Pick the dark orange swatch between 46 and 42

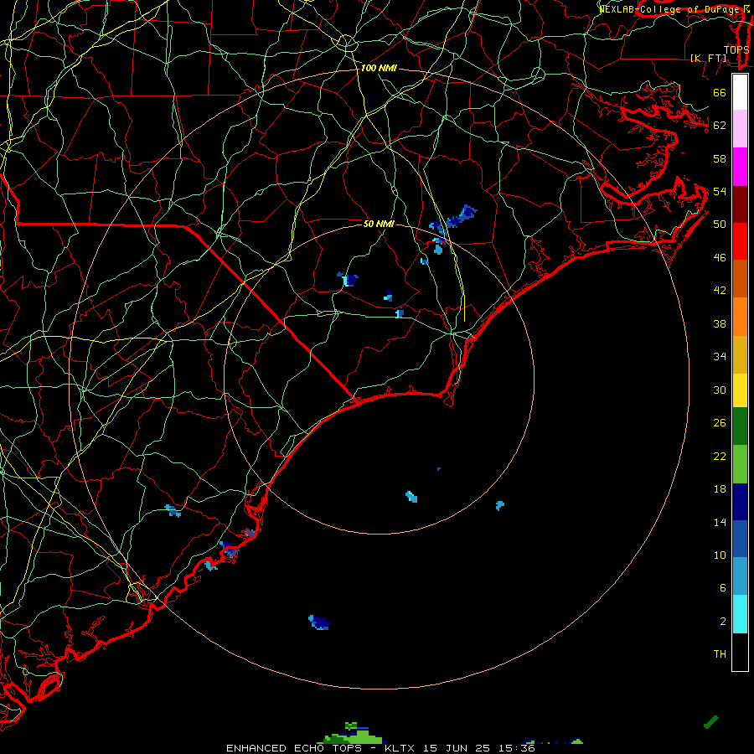[x=740, y=278]
